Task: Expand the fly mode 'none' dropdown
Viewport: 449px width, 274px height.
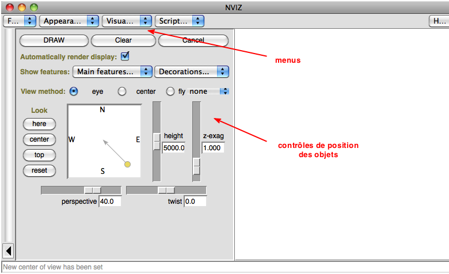Action: tap(209, 92)
